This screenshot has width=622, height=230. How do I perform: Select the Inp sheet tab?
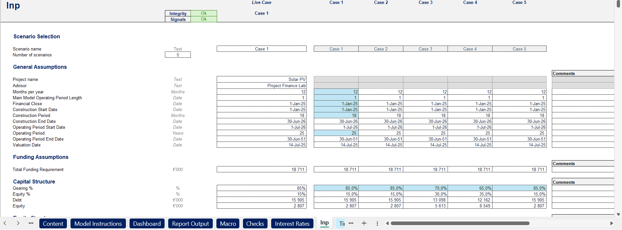tap(325, 223)
